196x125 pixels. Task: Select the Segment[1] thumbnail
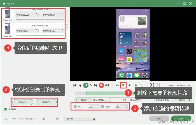point(7,13)
